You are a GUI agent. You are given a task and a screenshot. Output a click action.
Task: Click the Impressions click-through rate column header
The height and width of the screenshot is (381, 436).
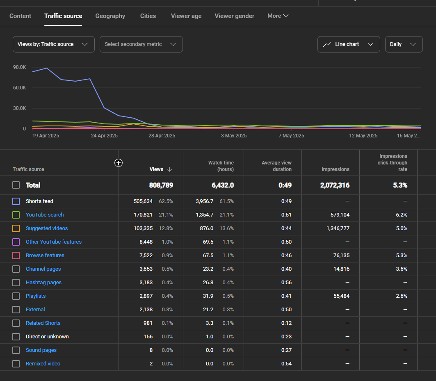(x=393, y=163)
